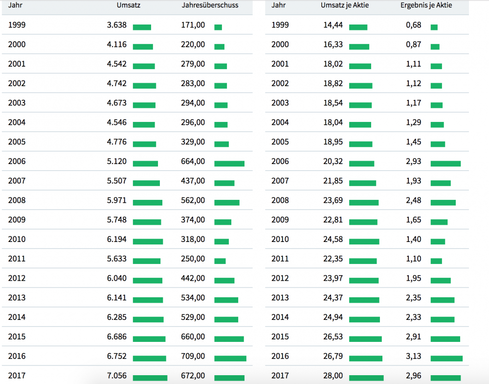The width and height of the screenshot is (489, 384).
Task: Select Umsatz je Aktie value 14,44
Action: 333,25
